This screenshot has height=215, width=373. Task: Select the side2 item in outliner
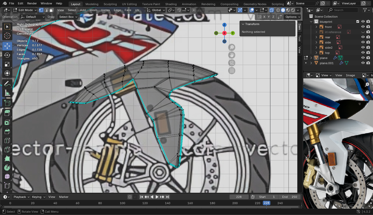(x=329, y=48)
